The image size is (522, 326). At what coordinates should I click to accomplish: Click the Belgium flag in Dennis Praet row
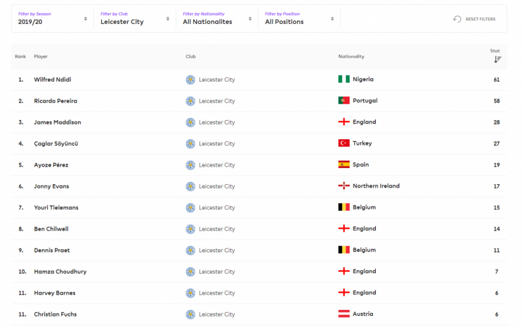344,250
